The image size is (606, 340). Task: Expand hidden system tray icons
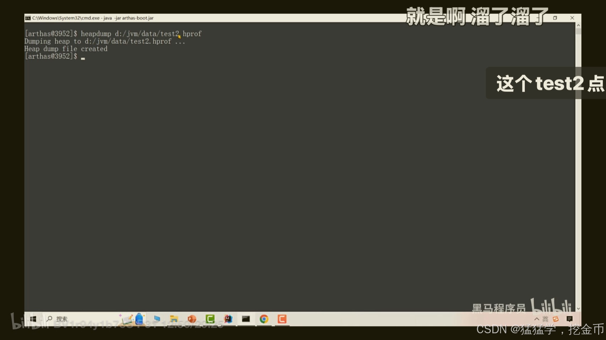click(x=537, y=319)
